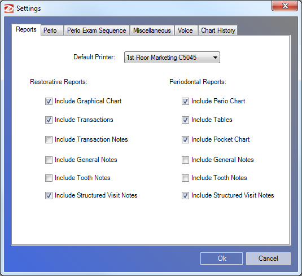Screen dimensions: 302x276
Task: Close the Settings window
Action: [x=285, y=6]
